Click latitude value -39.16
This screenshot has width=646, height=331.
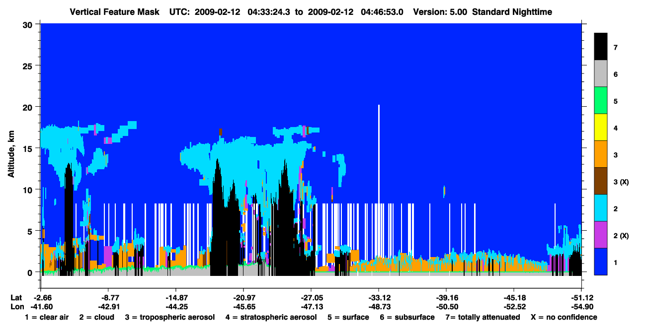point(446,297)
